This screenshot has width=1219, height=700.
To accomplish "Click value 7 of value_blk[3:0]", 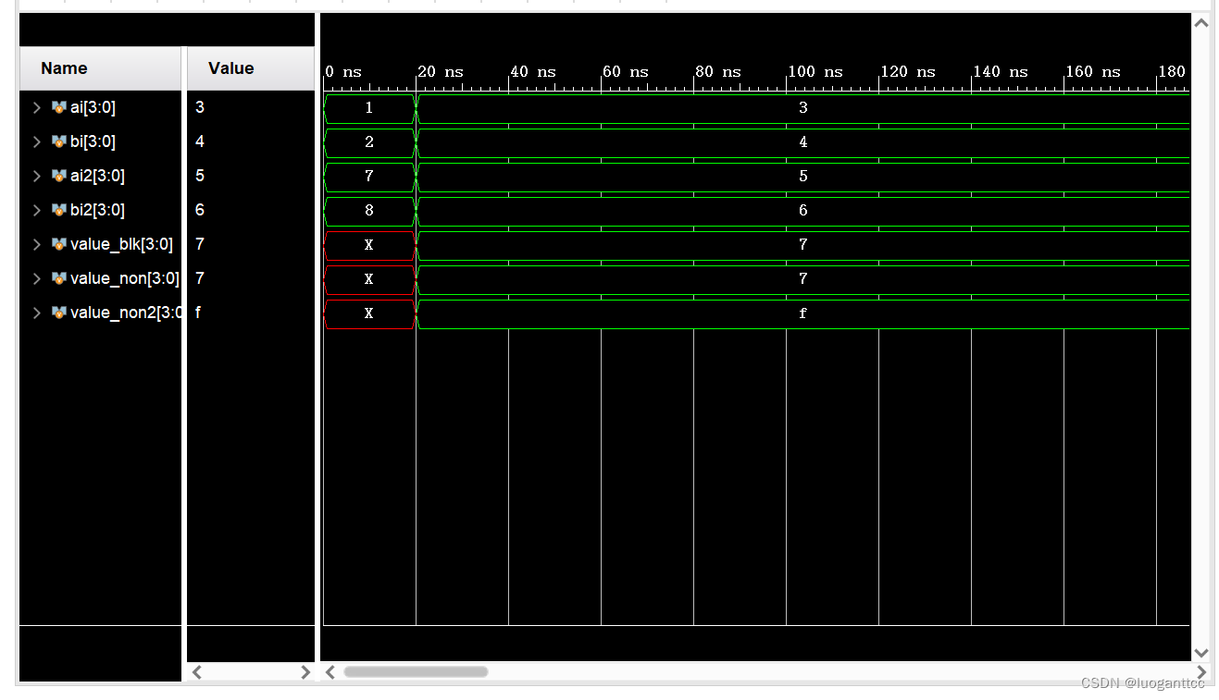I will coord(200,244).
